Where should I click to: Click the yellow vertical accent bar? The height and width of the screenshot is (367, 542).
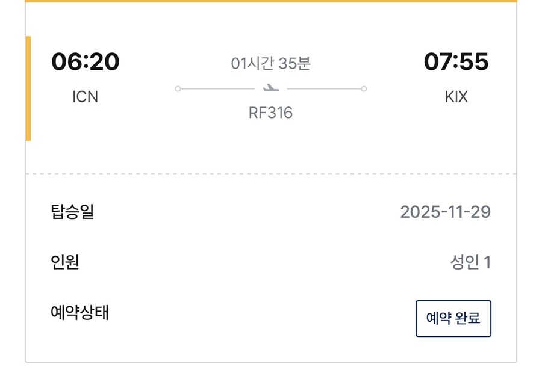[28, 88]
